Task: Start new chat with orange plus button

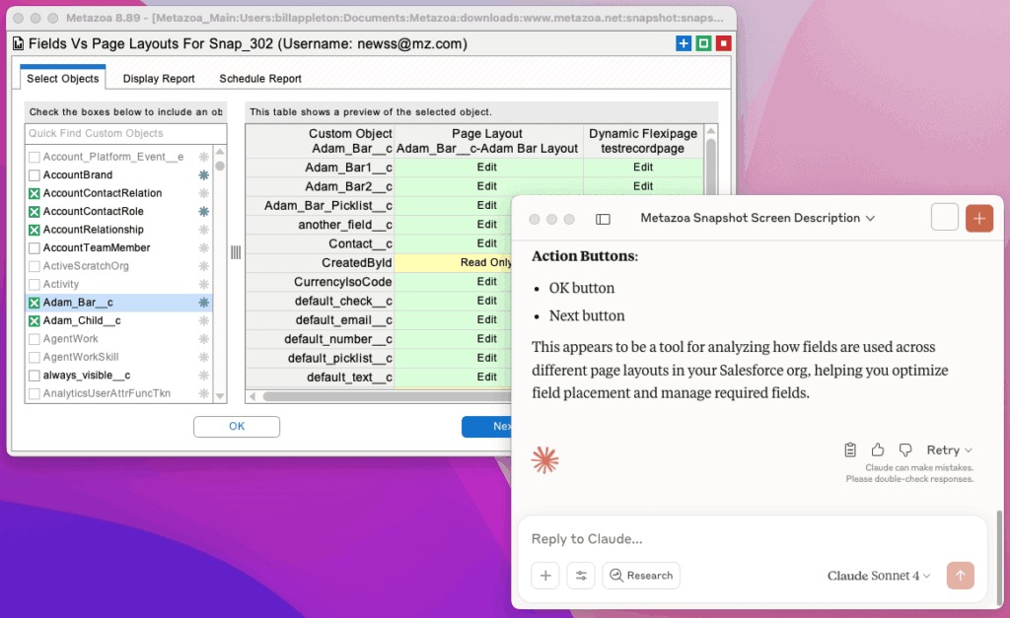Action: (979, 218)
